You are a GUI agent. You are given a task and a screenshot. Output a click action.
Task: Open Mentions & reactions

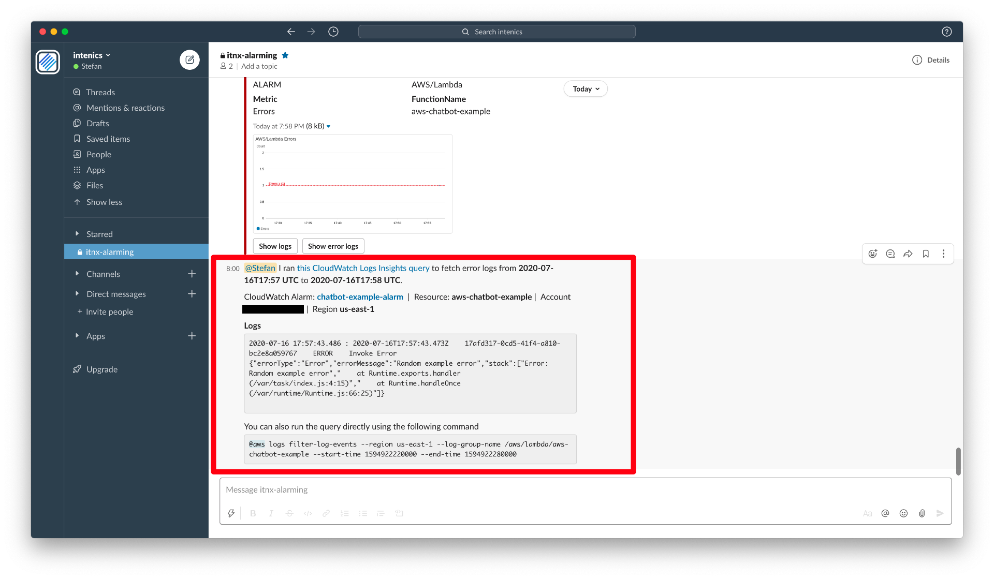click(125, 108)
